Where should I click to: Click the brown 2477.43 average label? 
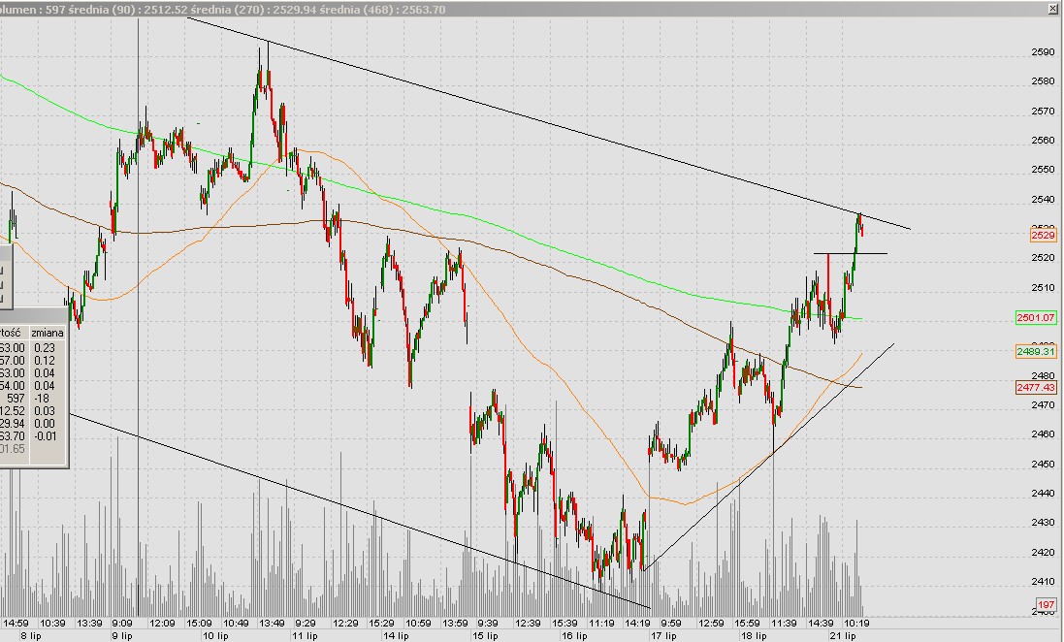pyautogui.click(x=1036, y=388)
